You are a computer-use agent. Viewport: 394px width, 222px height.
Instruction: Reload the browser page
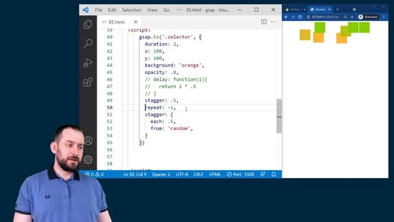point(300,17)
